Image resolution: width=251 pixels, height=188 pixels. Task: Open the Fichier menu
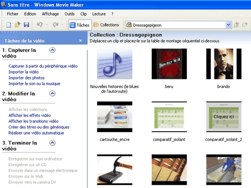click(x=13, y=14)
